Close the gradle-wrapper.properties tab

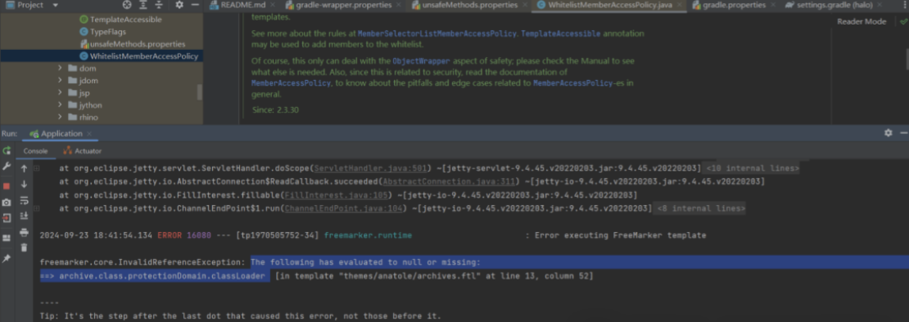tap(398, 5)
